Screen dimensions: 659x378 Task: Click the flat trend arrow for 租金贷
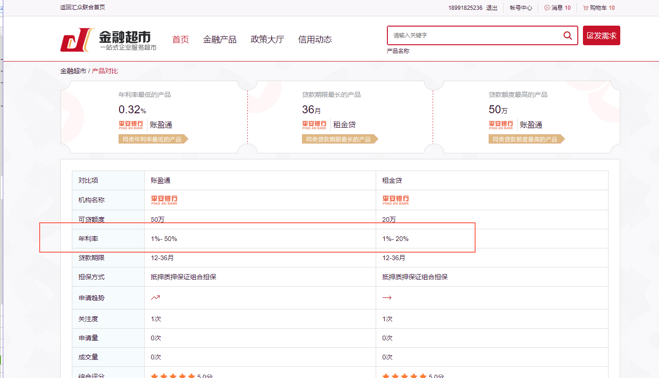click(x=386, y=297)
